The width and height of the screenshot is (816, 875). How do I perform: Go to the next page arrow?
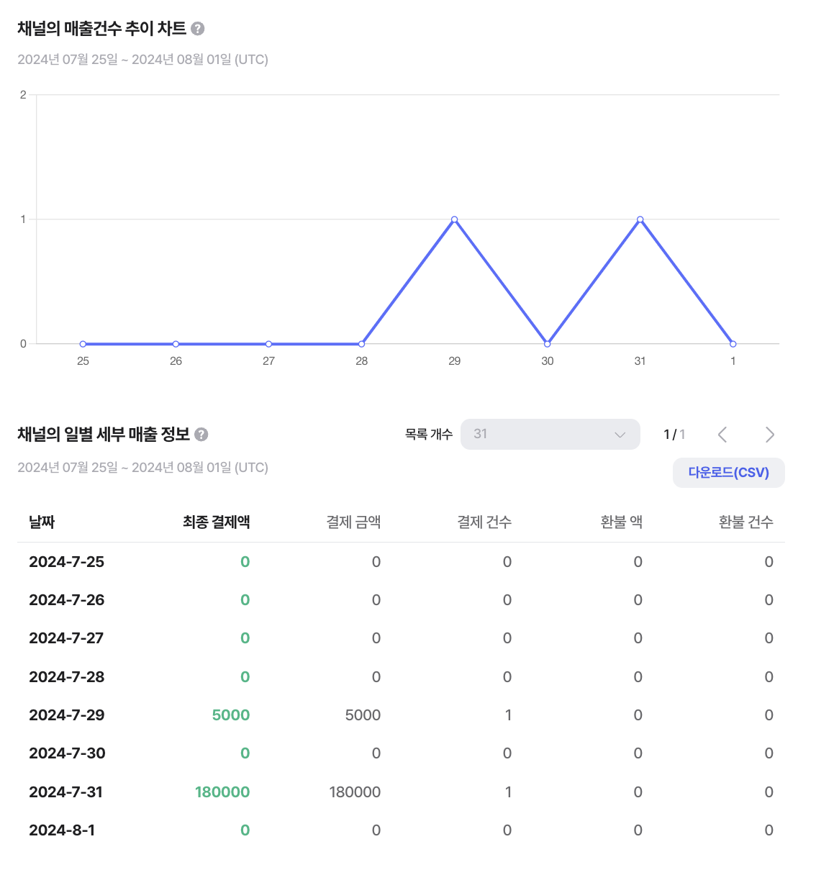point(770,435)
